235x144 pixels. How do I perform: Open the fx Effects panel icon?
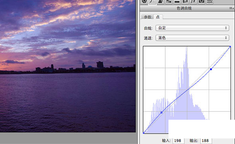[x=193, y=2]
